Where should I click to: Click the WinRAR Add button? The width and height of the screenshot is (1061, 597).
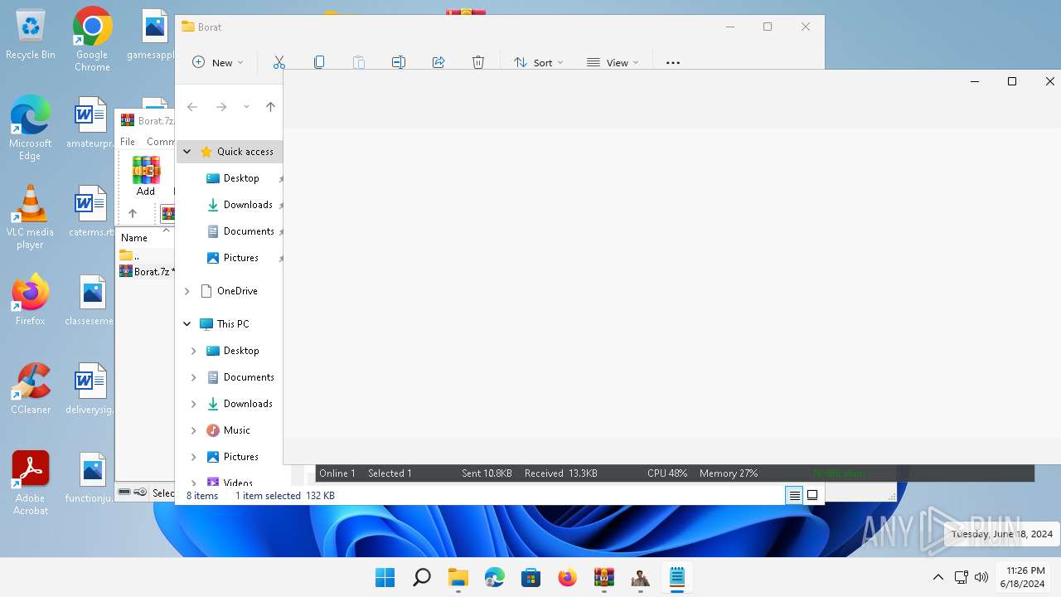(146, 177)
